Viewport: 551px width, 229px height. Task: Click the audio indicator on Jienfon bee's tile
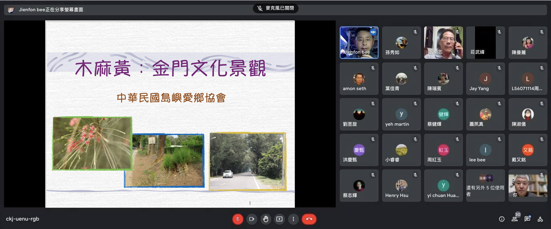point(373,32)
